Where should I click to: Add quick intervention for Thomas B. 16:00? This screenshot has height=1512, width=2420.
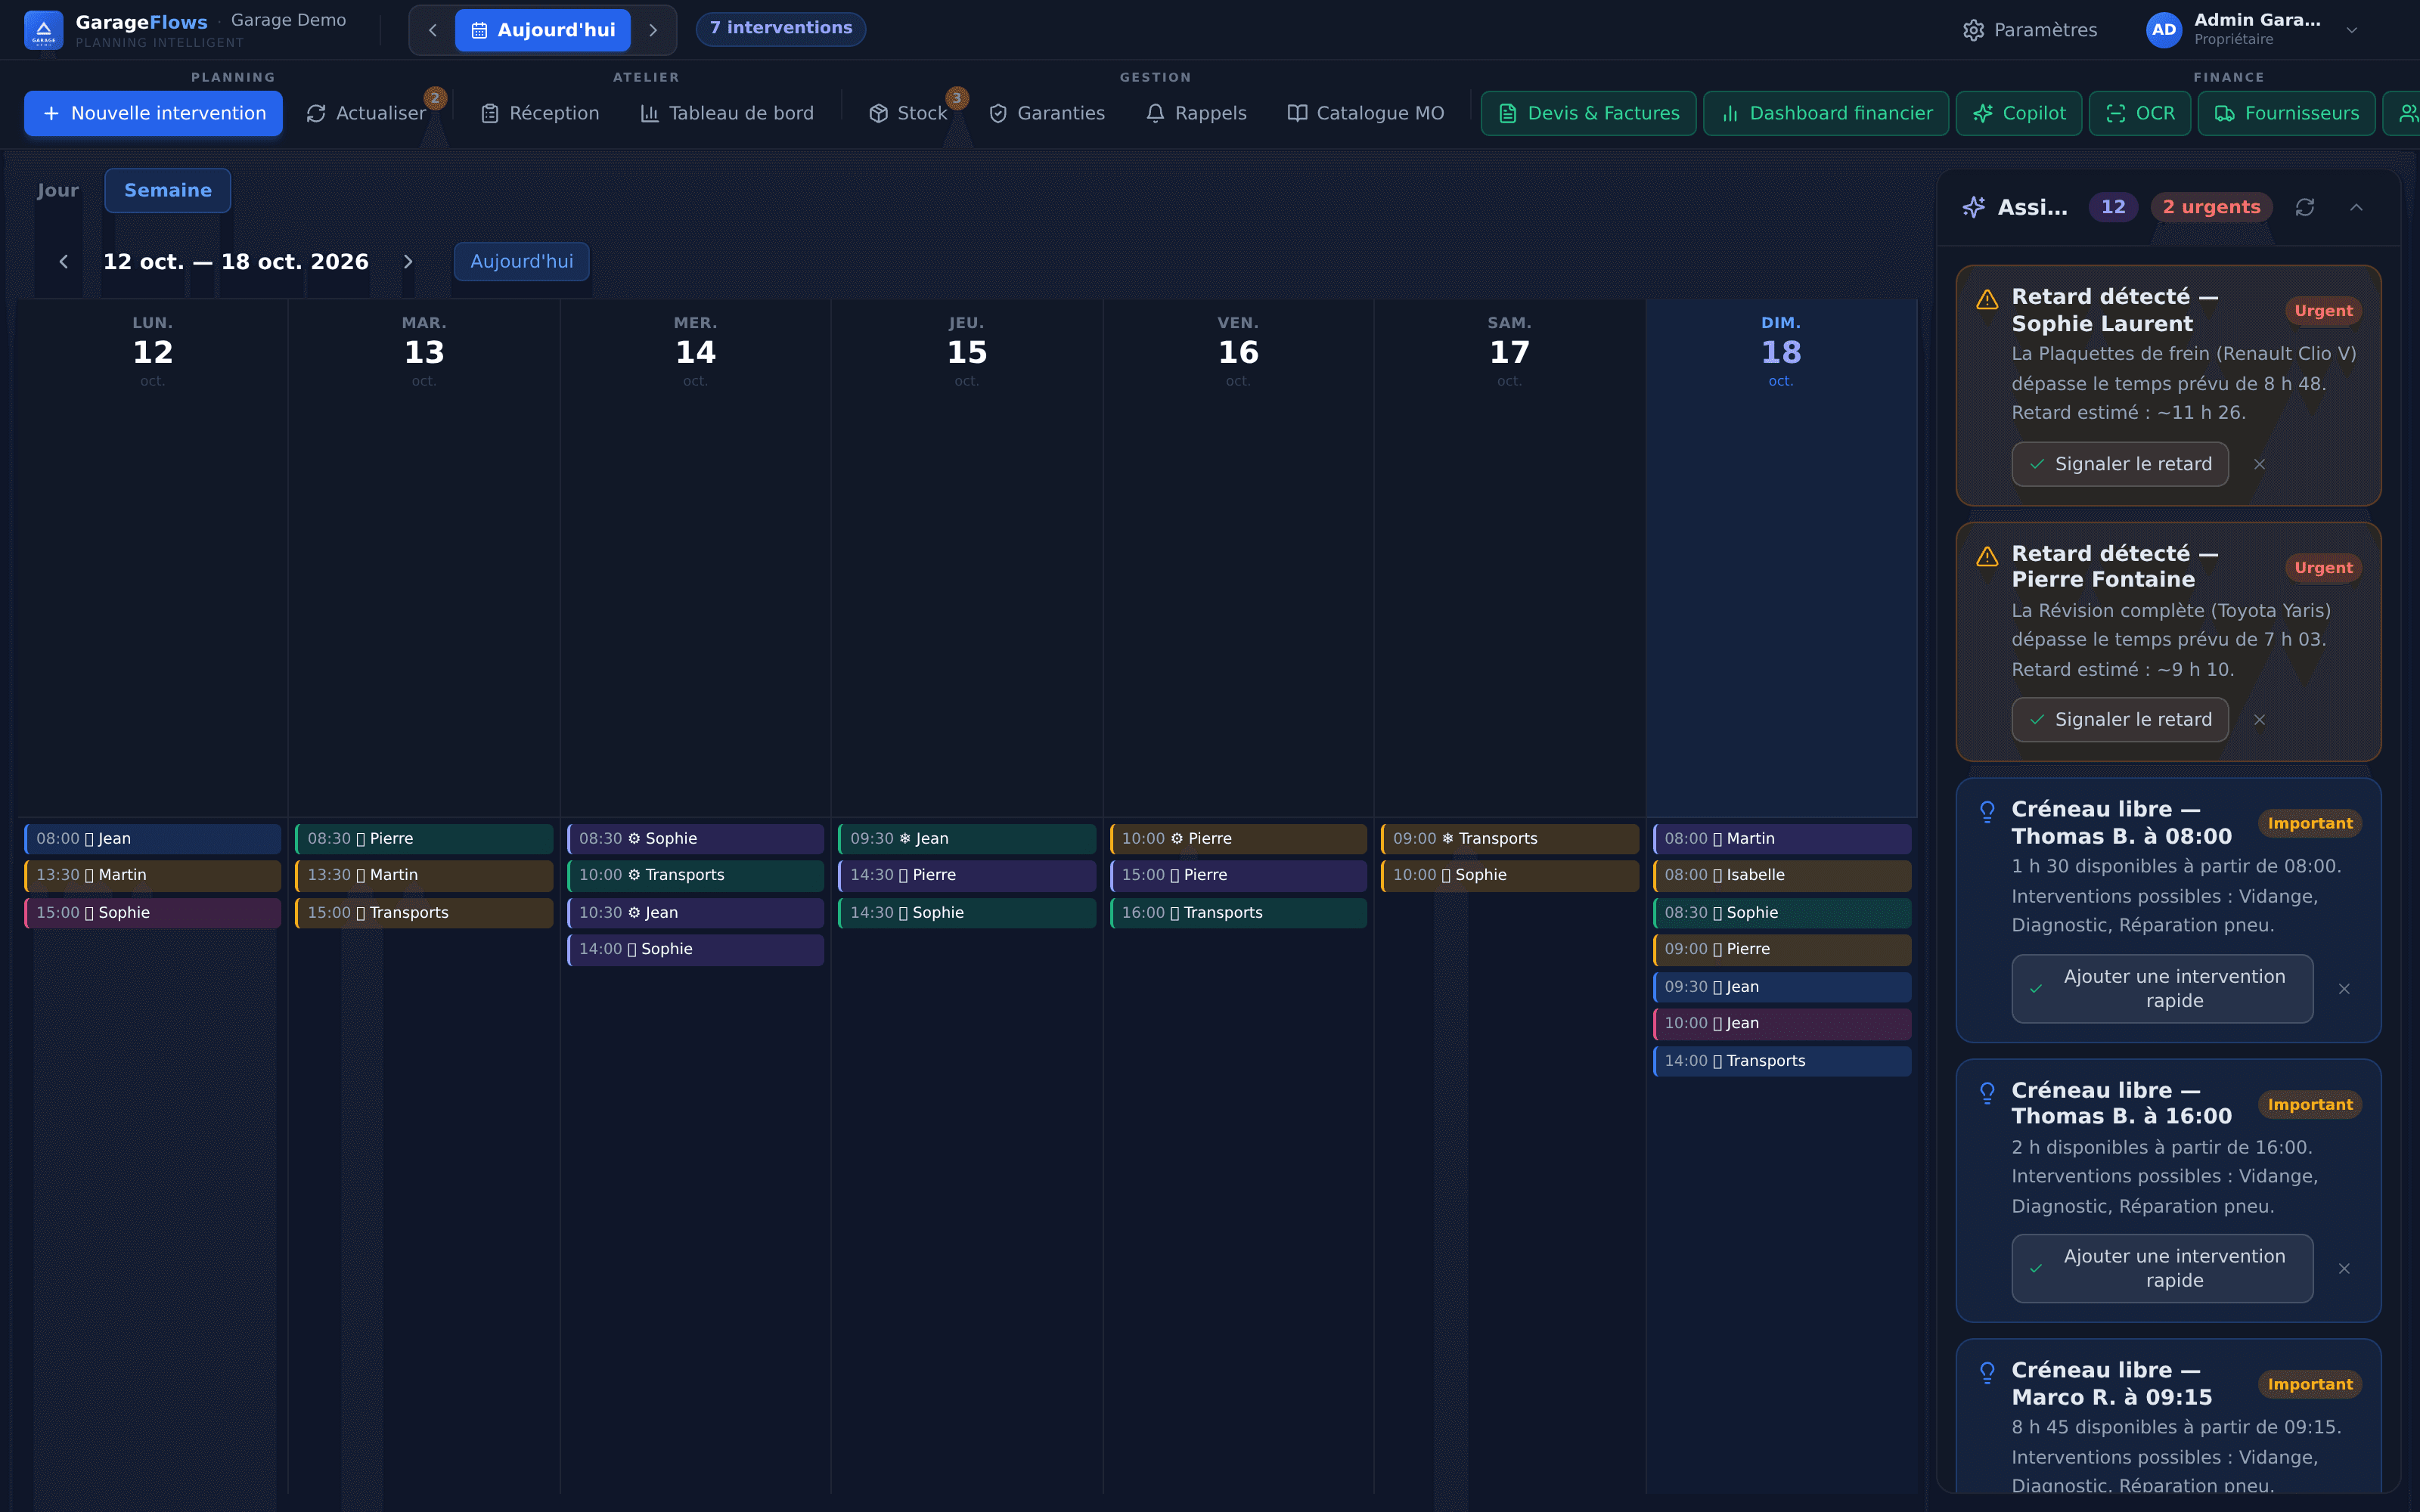click(x=2162, y=1269)
